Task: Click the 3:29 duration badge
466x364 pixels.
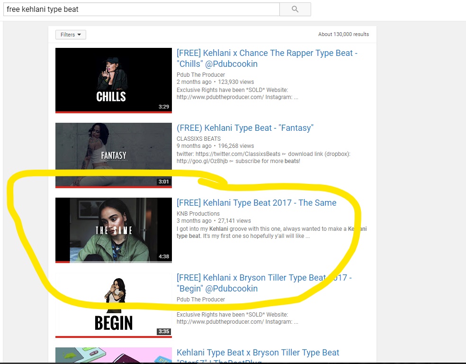Action: [x=164, y=107]
